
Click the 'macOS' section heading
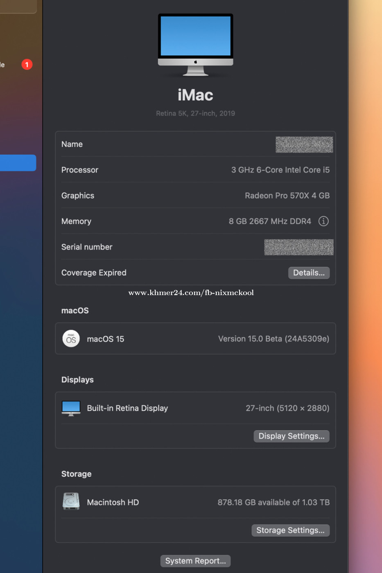point(75,311)
